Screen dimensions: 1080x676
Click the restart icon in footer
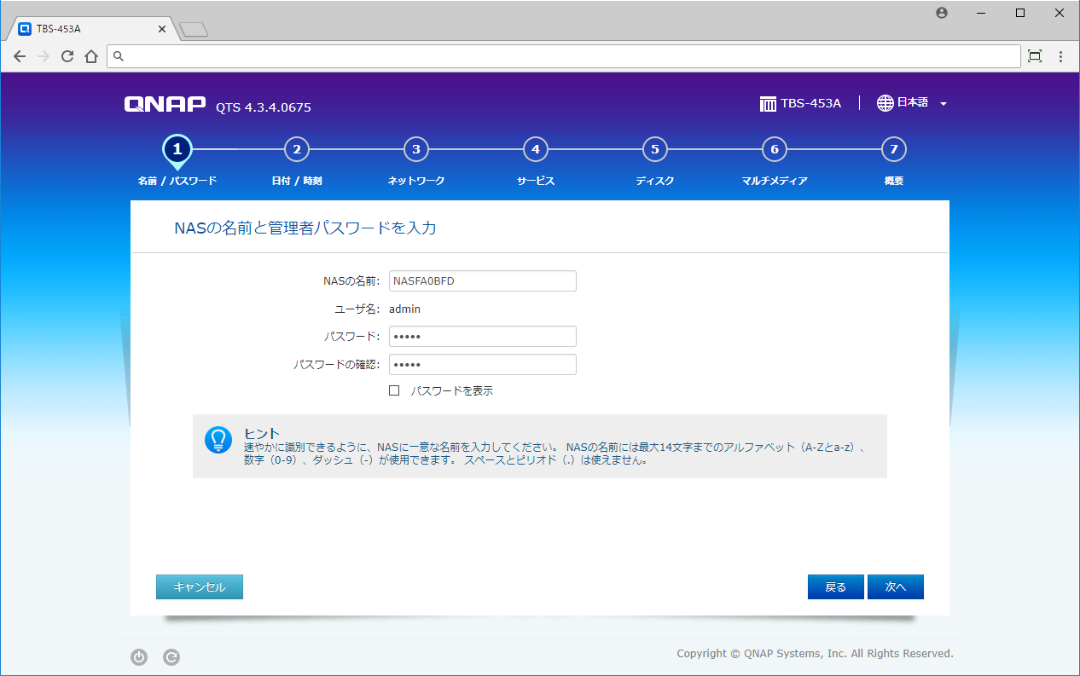pyautogui.click(x=171, y=657)
